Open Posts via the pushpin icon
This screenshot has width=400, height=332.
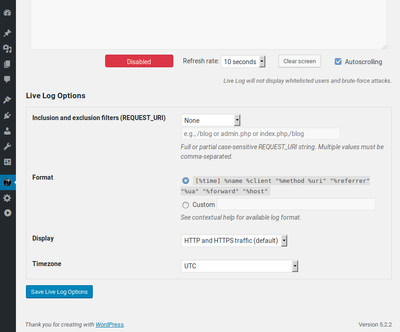coord(7,33)
